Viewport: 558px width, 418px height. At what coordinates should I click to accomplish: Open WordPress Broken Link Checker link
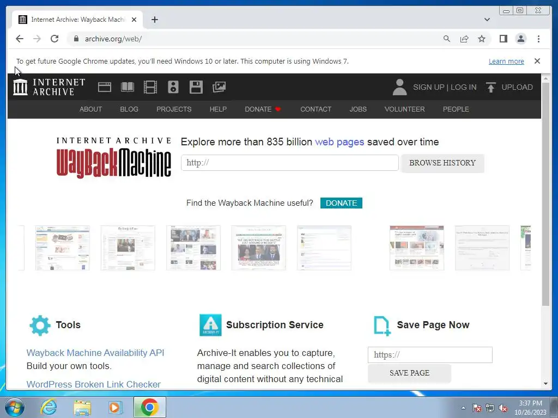(x=94, y=384)
